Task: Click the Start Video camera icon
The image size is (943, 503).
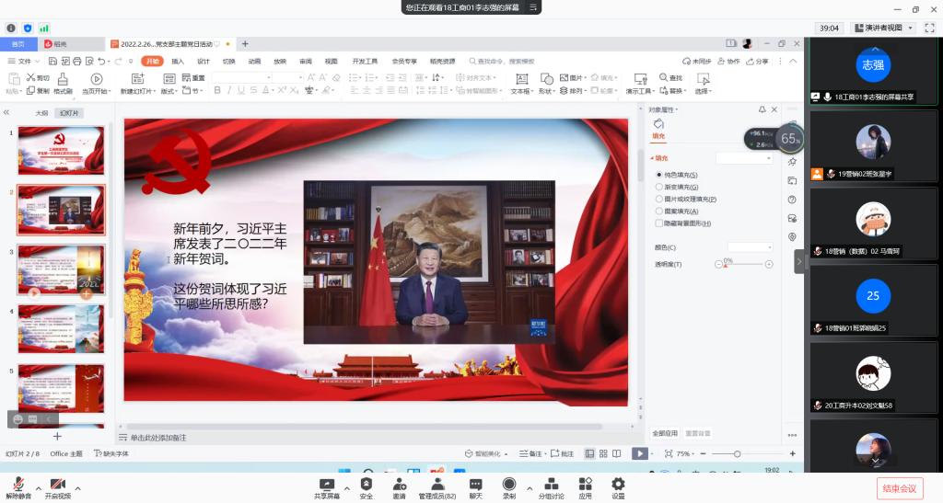Action: tap(57, 484)
